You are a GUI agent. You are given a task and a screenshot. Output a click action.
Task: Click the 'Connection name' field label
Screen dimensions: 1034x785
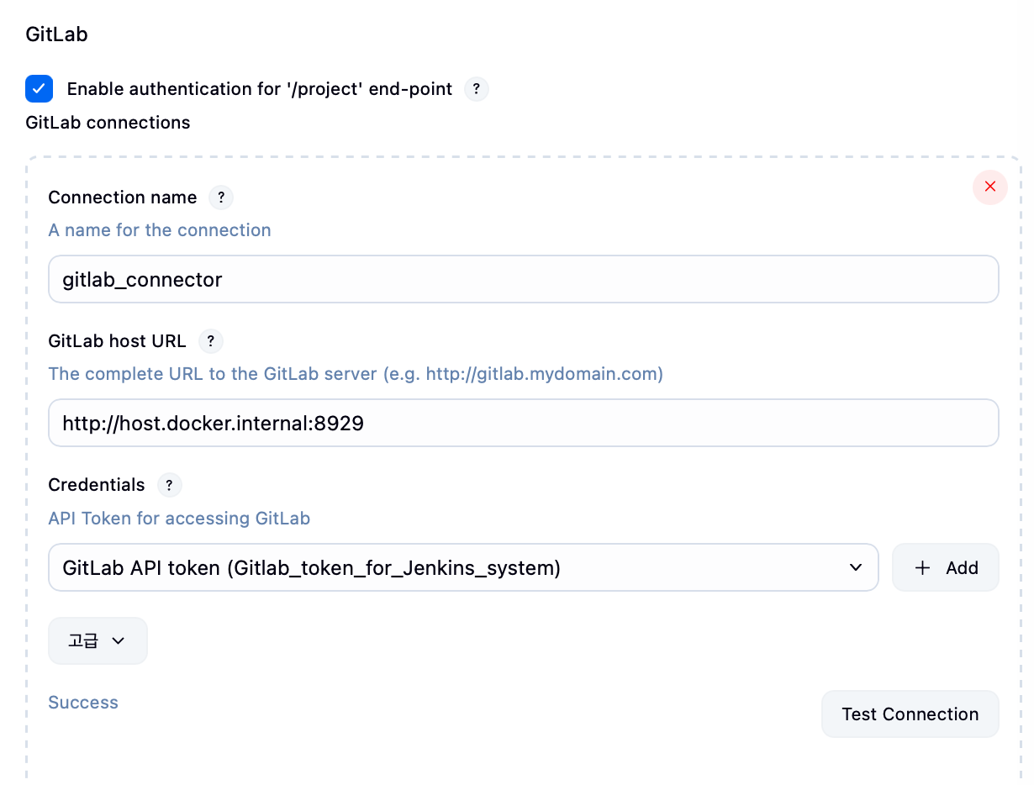pos(123,198)
